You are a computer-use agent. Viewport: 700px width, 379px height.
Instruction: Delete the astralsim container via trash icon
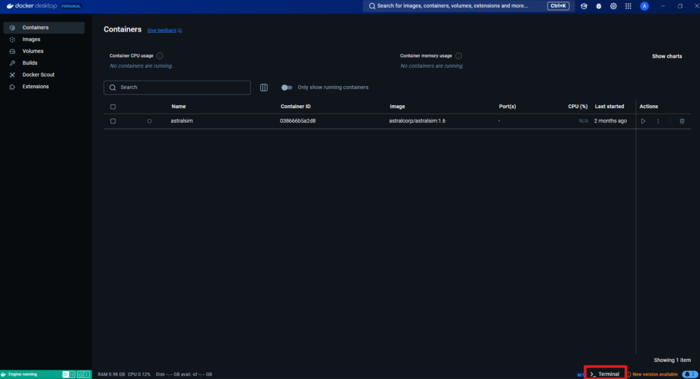click(x=682, y=121)
